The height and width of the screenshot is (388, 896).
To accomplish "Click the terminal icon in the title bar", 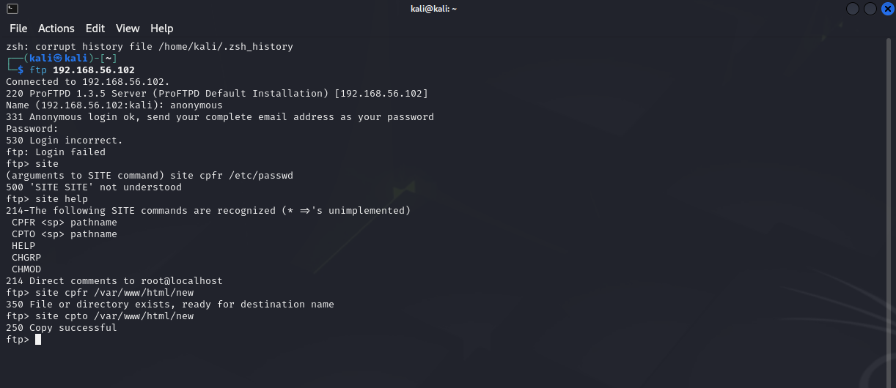I will pos(12,9).
